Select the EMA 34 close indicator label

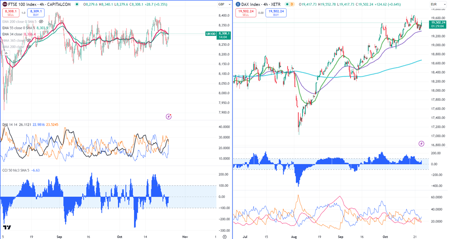[12, 34]
